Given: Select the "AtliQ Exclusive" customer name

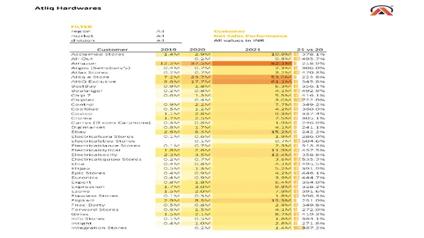Looking at the screenshot, I should (93, 82).
